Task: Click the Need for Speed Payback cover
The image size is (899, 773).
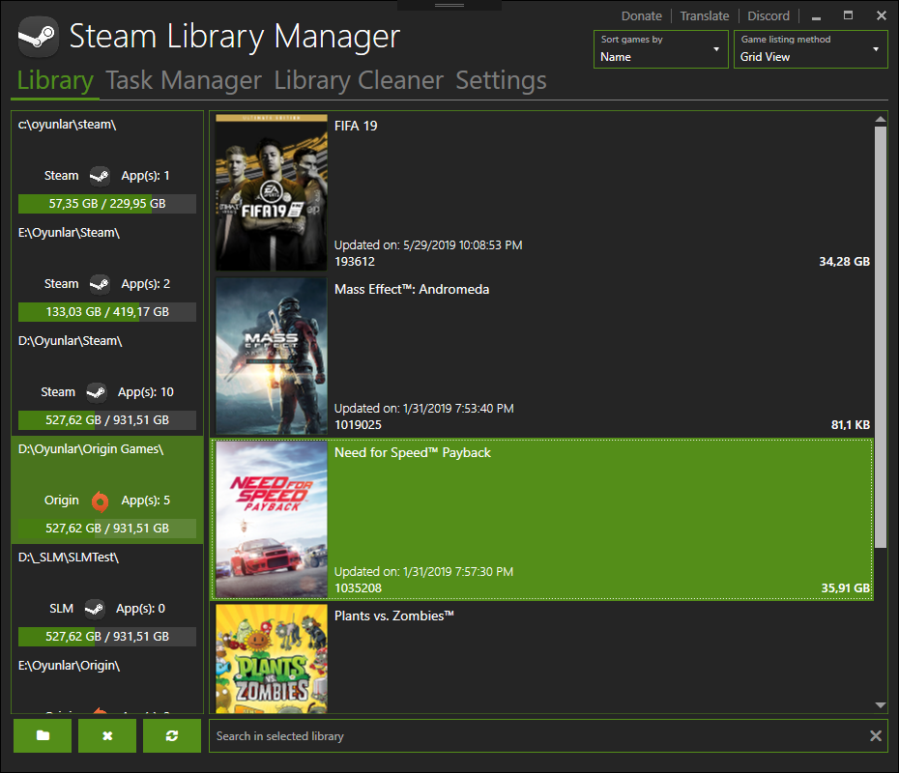Action: click(x=272, y=519)
